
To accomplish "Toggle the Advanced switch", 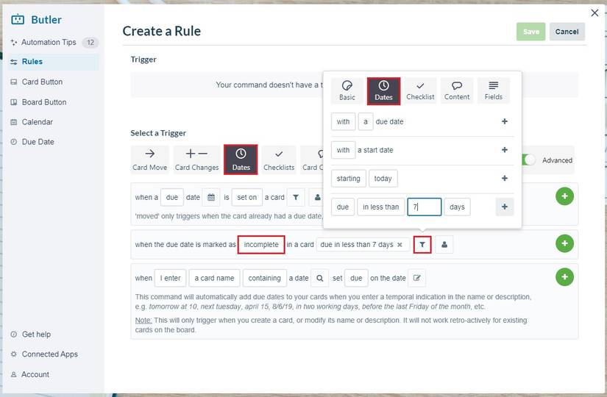I will pyautogui.click(x=529, y=160).
